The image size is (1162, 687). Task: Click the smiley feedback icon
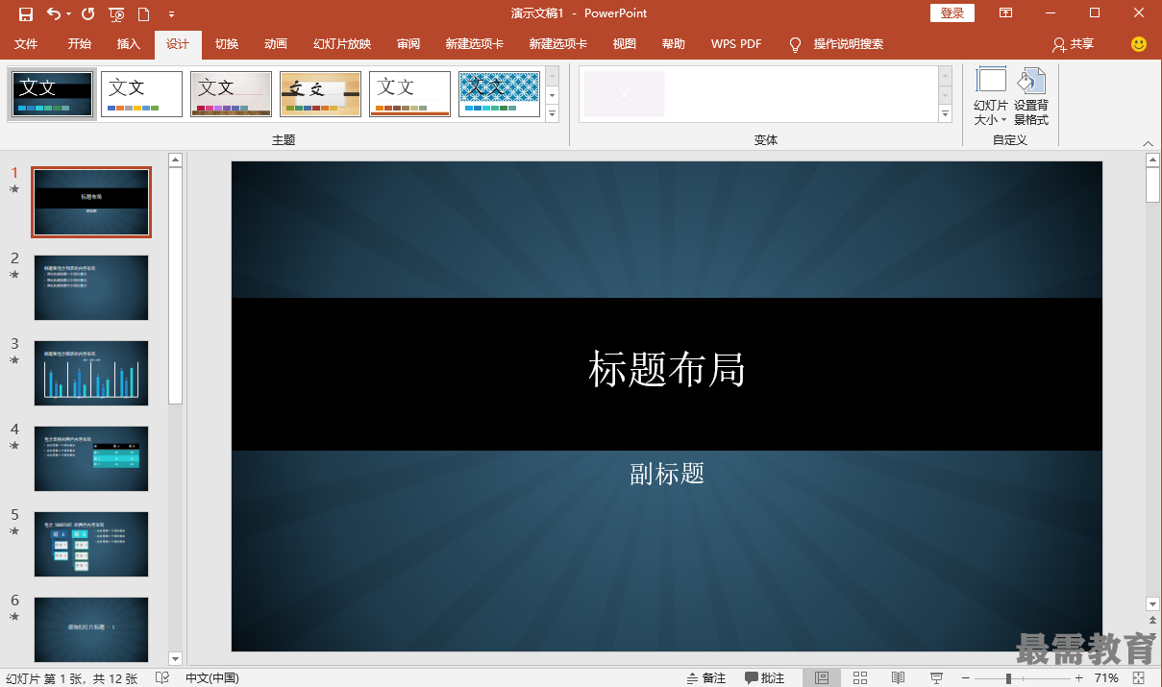point(1139,44)
